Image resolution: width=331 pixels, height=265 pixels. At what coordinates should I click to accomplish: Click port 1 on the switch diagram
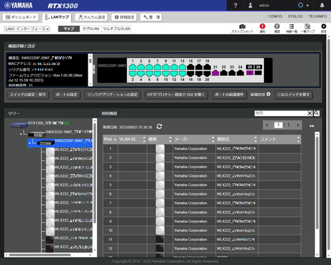[x=132, y=67]
